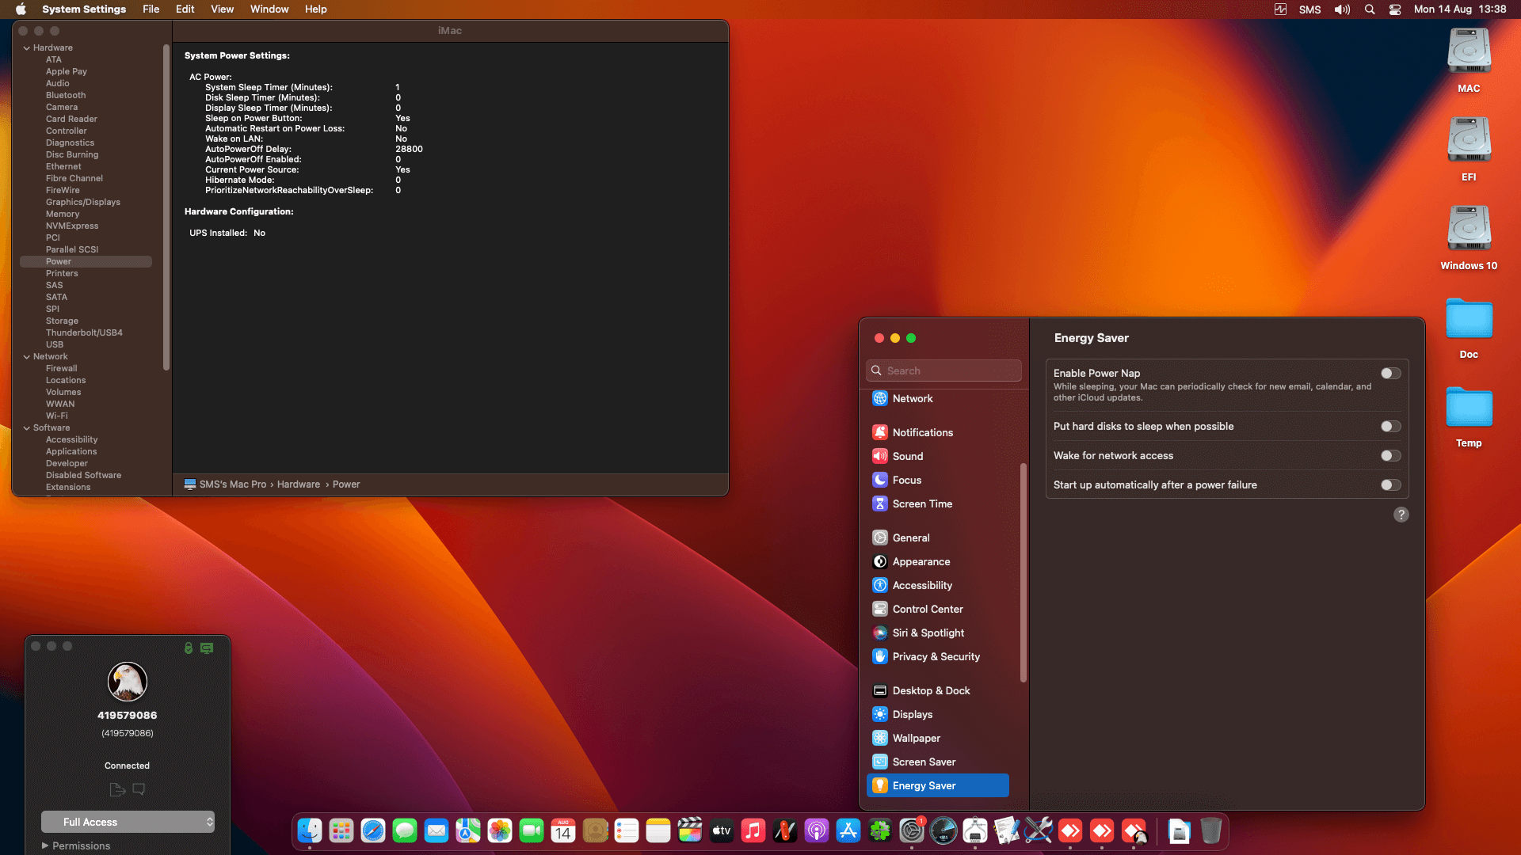Select the Screen Time sidebar icon
The image size is (1521, 855).
879,503
